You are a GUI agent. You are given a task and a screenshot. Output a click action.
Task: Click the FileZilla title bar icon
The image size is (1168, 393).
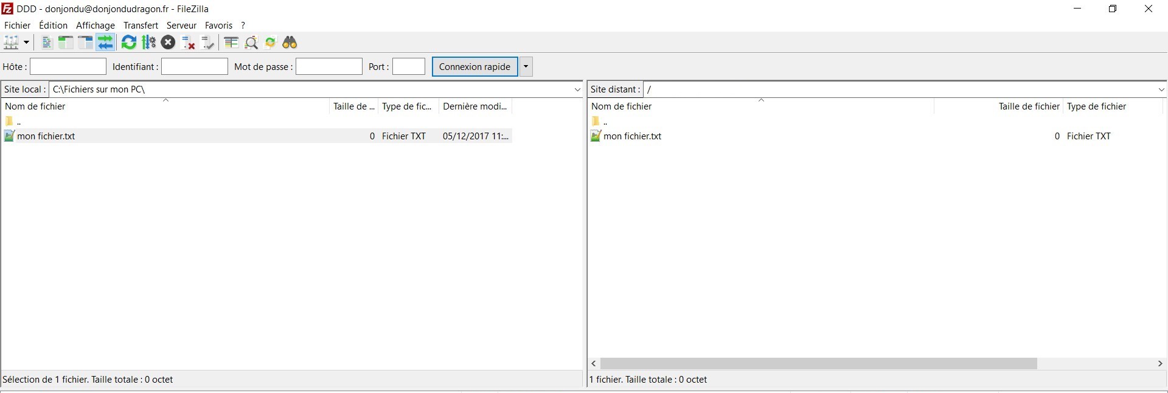click(x=7, y=9)
